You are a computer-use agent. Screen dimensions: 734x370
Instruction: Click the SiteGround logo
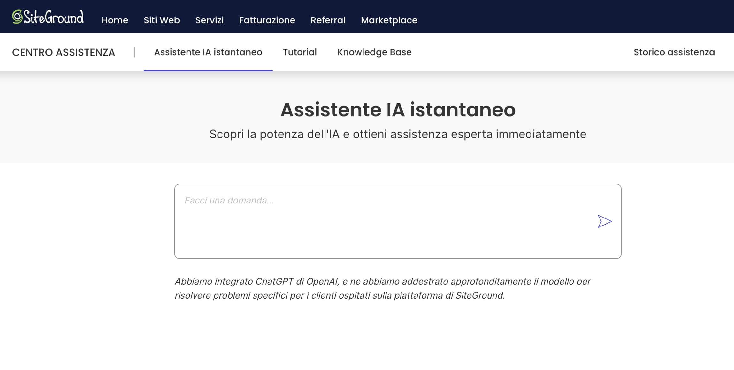47,18
